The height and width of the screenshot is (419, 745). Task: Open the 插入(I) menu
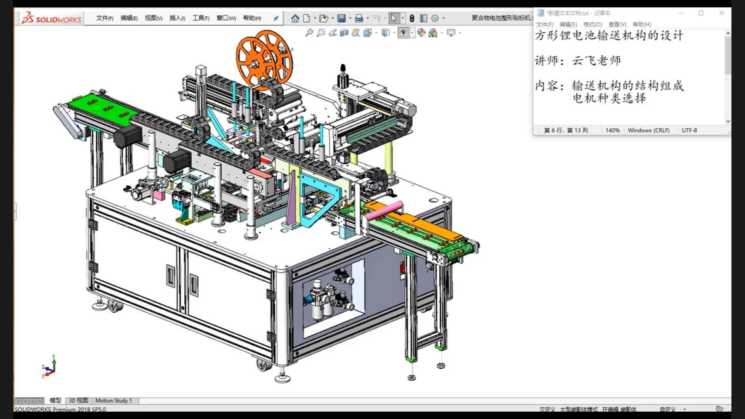pos(177,18)
